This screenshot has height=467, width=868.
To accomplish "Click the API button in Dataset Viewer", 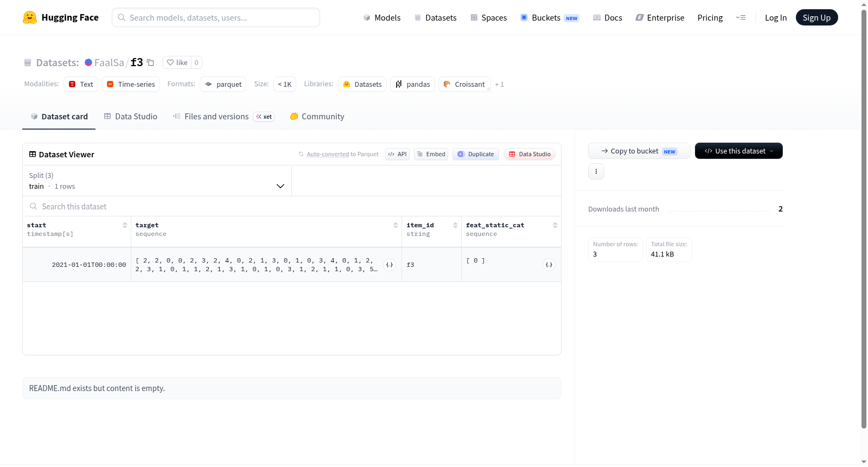I will [x=397, y=154].
